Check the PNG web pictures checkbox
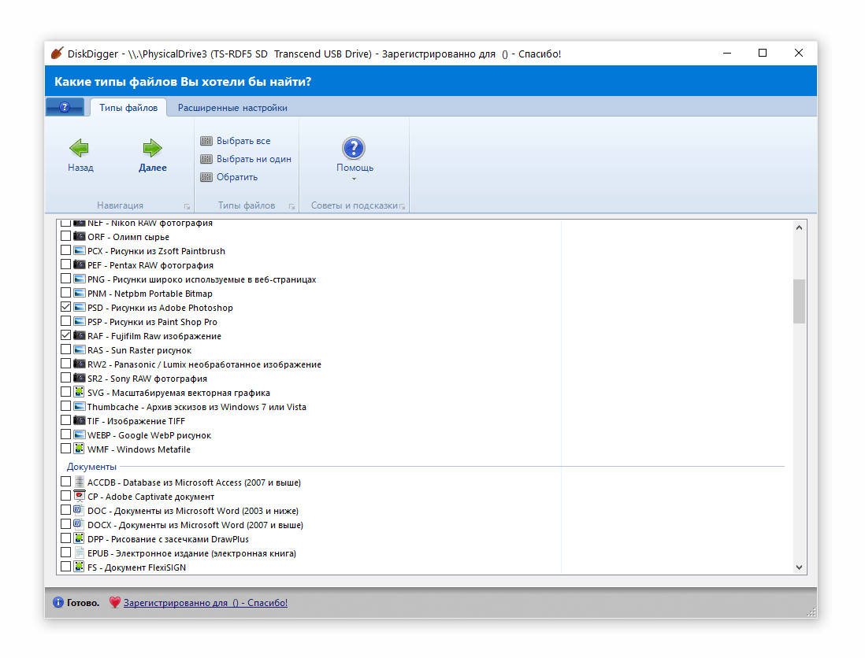 (x=65, y=279)
